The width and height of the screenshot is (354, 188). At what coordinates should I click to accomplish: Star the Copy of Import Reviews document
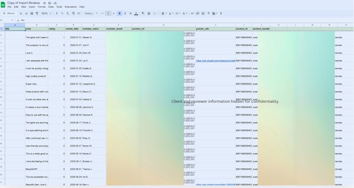click(x=44, y=3)
